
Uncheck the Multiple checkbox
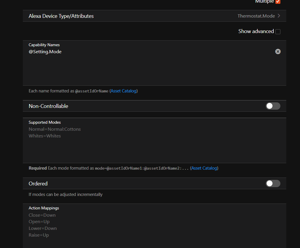(x=278, y=2)
